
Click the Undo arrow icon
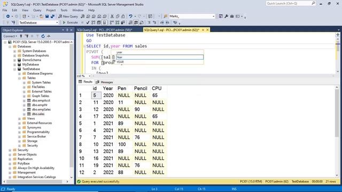(x=130, y=17)
